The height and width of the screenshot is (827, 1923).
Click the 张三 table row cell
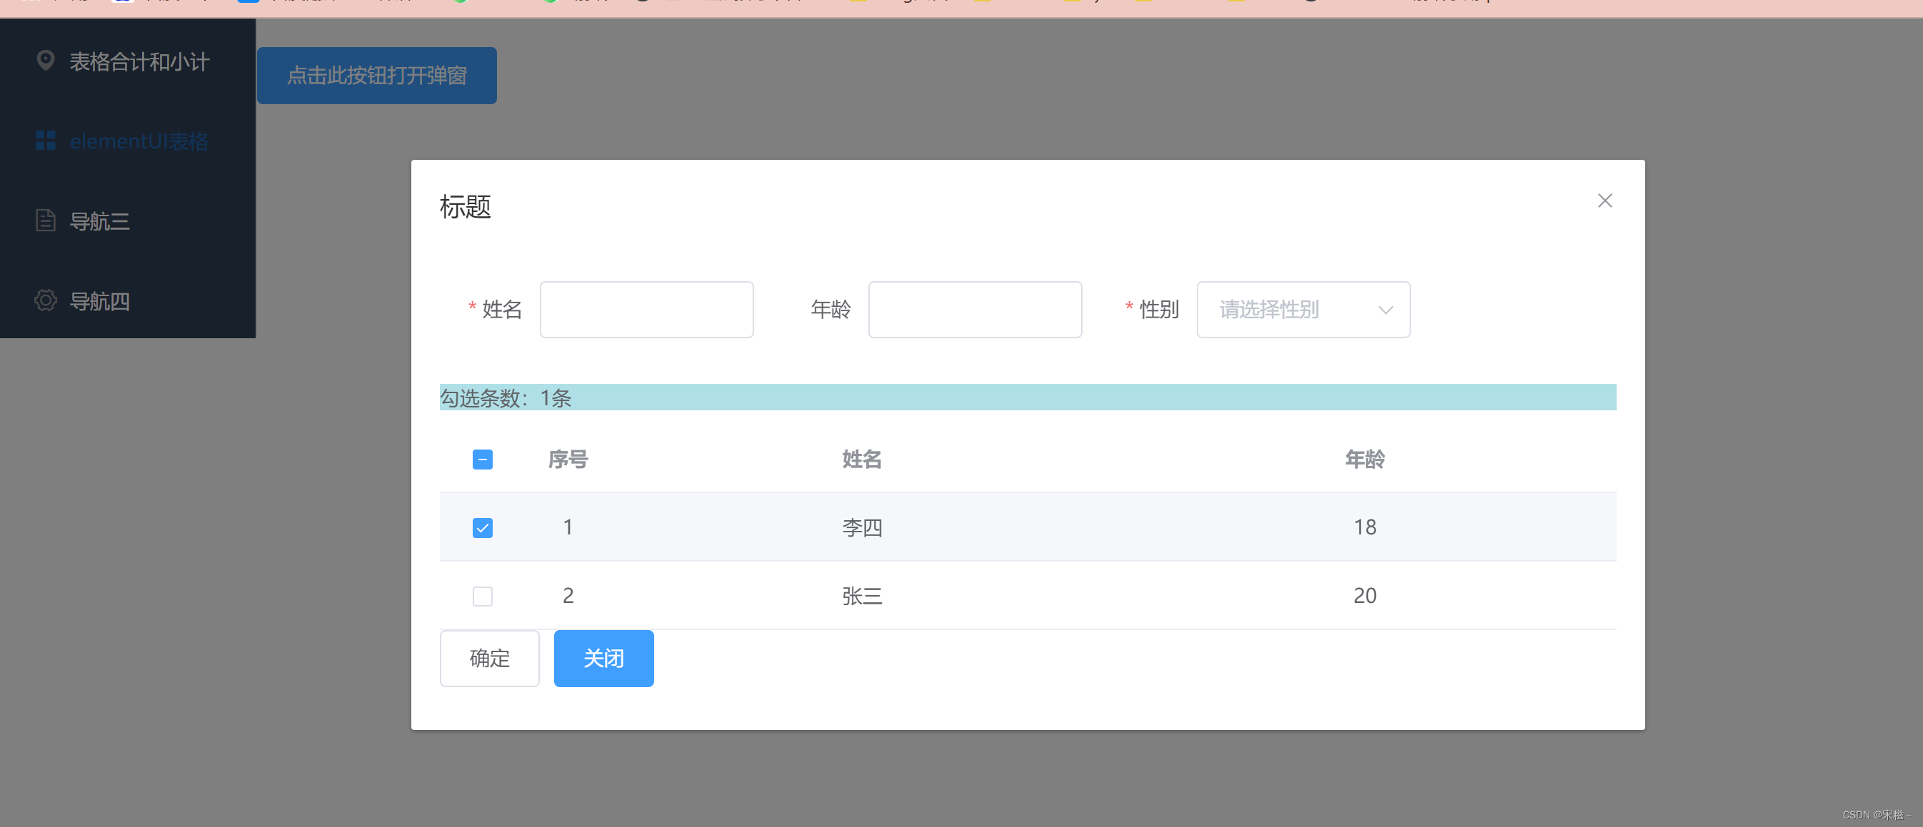(861, 596)
